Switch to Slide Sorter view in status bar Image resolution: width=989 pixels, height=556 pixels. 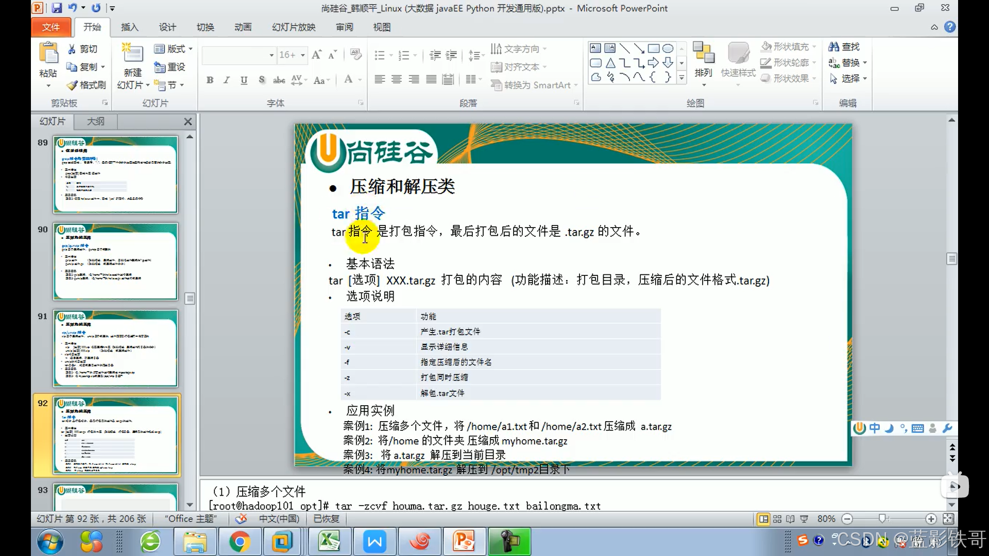[777, 519]
